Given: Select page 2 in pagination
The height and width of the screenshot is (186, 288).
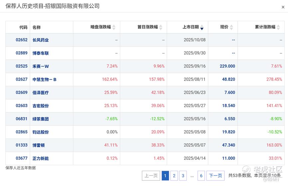Looking at the screenshot, I should [x=174, y=176].
